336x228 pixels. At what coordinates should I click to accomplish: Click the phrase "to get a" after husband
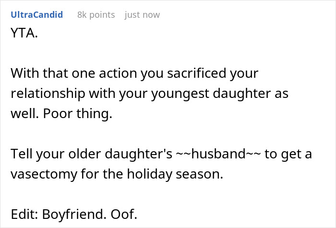click(288, 154)
